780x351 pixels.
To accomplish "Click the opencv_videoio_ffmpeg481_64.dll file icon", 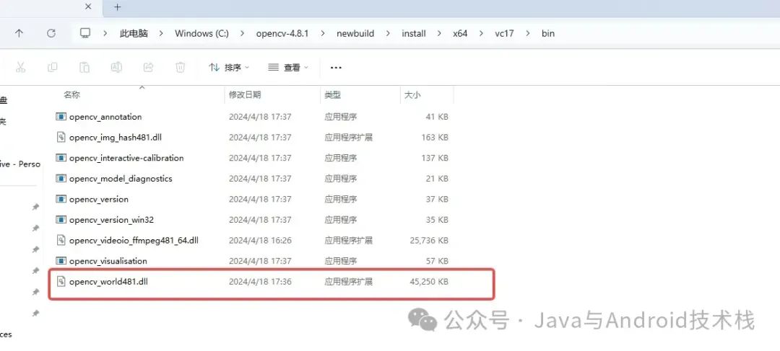I will click(x=61, y=240).
